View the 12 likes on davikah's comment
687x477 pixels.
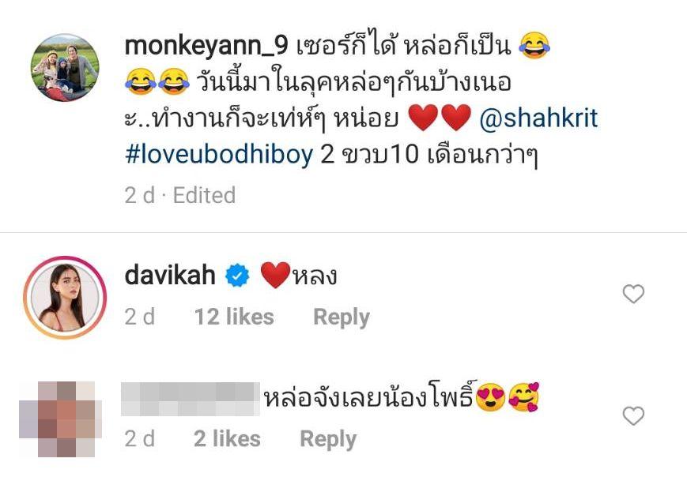[234, 317]
